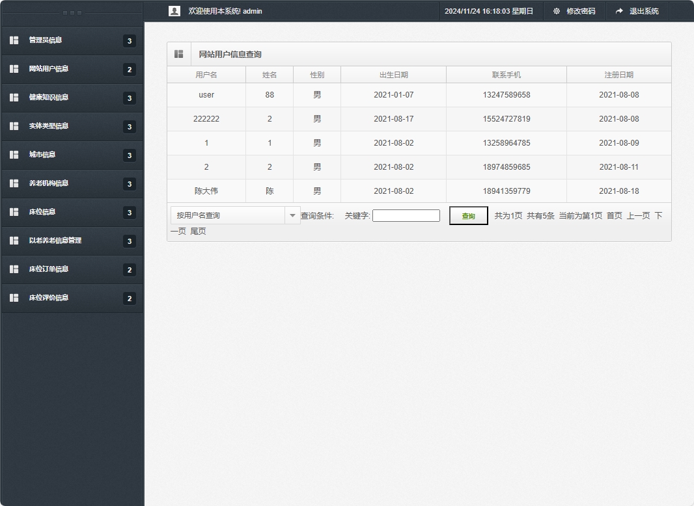Open the 按用户名查询 dropdown arrow

tap(292, 215)
